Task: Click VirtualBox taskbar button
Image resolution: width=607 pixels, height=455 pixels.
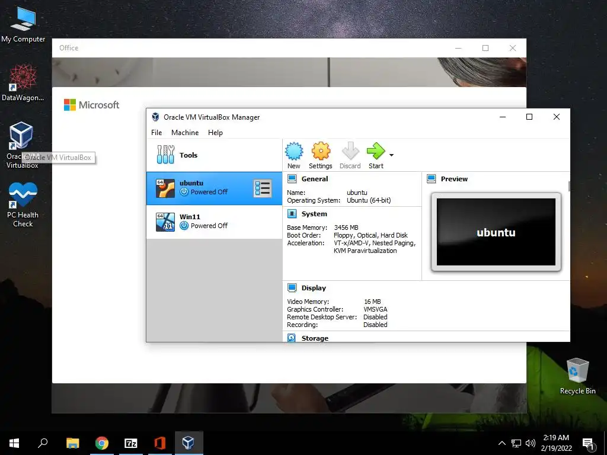Action: click(189, 443)
